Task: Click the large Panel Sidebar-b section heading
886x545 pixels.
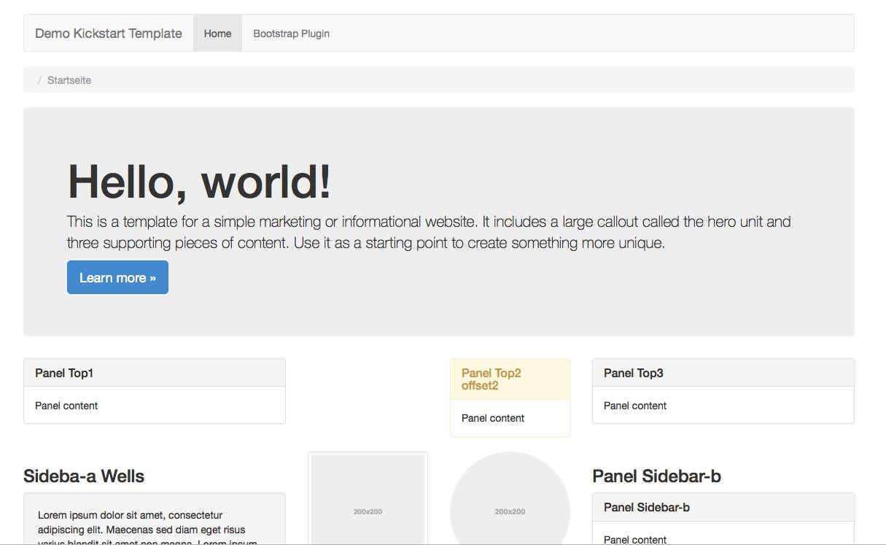Action: click(x=656, y=476)
